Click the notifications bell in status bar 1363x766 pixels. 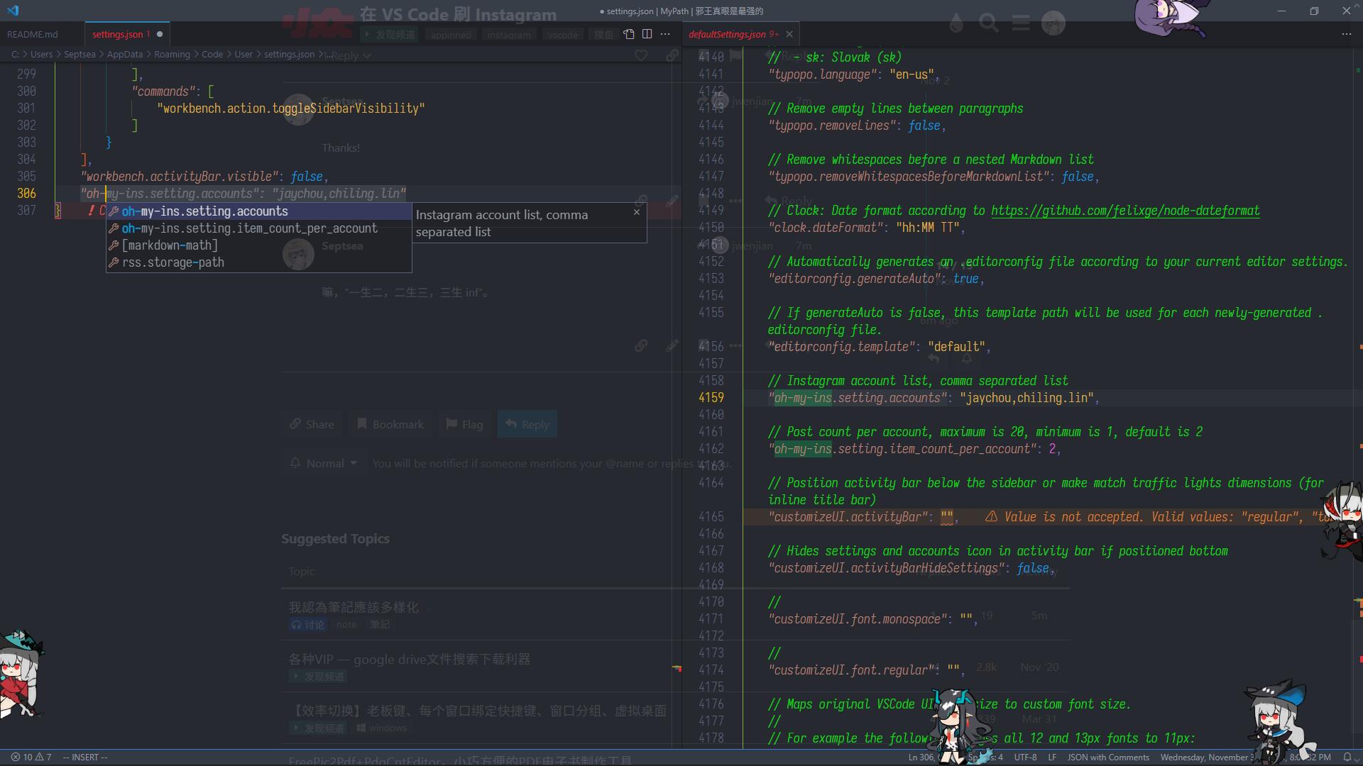coord(1347,757)
